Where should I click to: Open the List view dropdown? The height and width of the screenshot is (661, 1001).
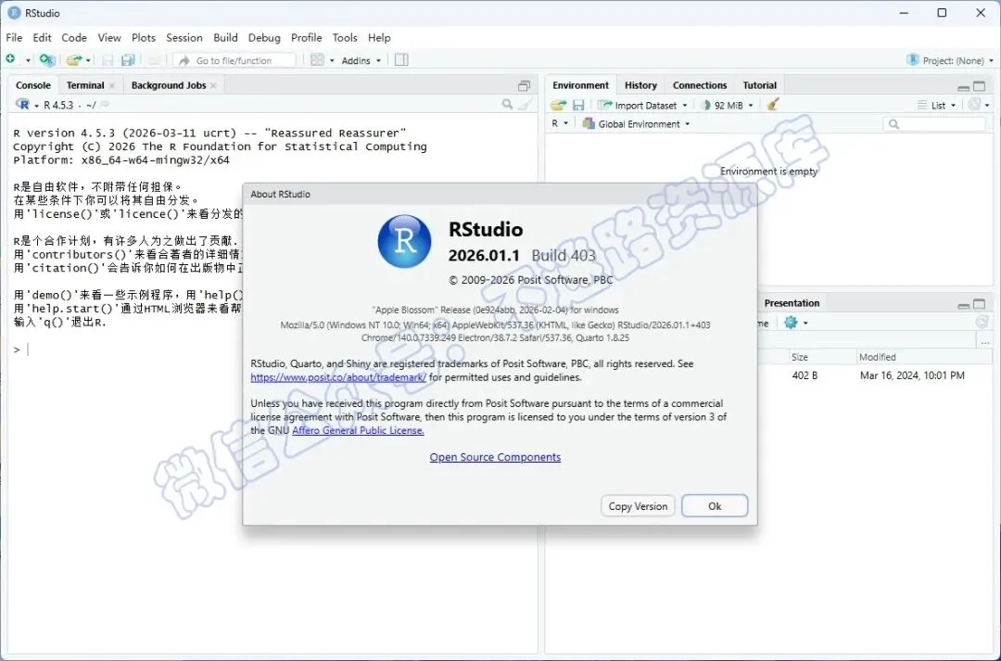pos(936,106)
